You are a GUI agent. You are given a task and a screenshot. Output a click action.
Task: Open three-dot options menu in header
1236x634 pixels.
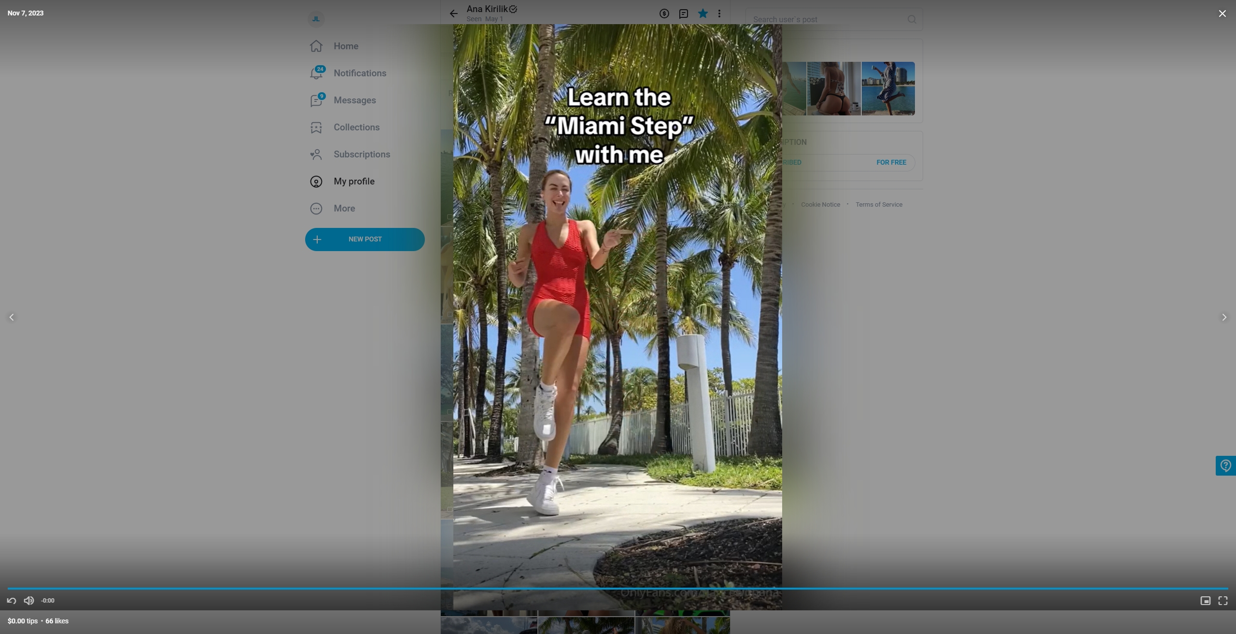click(719, 14)
